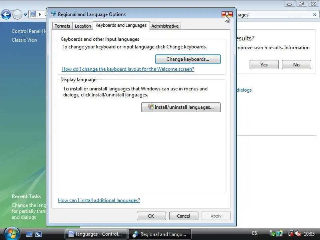Image resolution: width=320 pixels, height=240 pixels.
Task: Open the recent task about changing language
Action: pos(29,211)
